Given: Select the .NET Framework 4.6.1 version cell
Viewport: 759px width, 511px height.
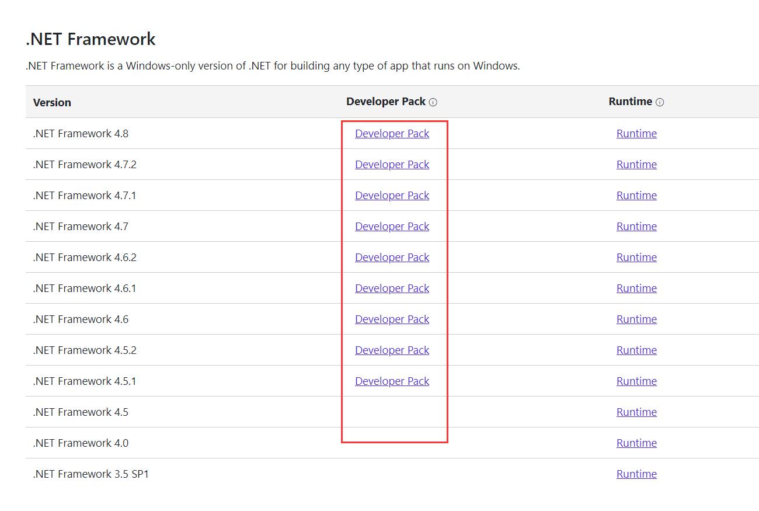Looking at the screenshot, I should pos(85,288).
